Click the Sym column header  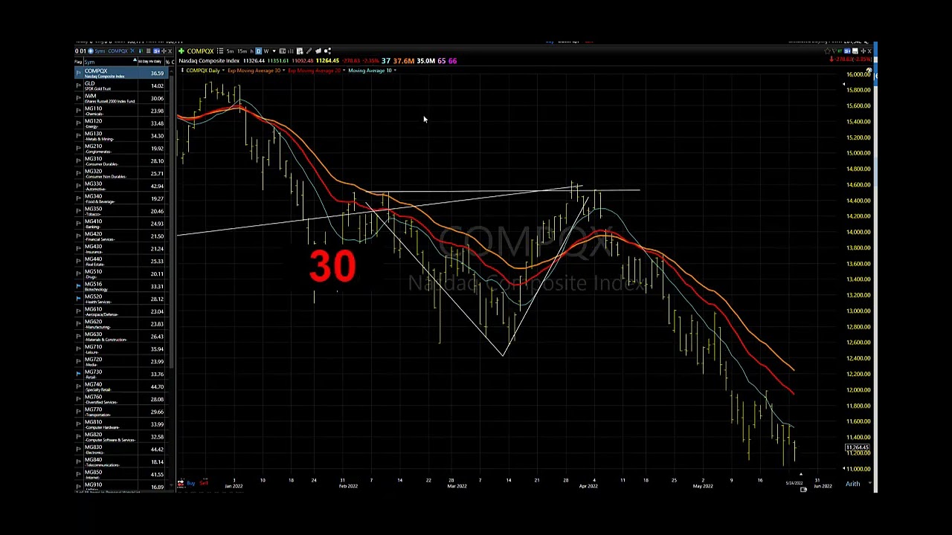pos(112,62)
